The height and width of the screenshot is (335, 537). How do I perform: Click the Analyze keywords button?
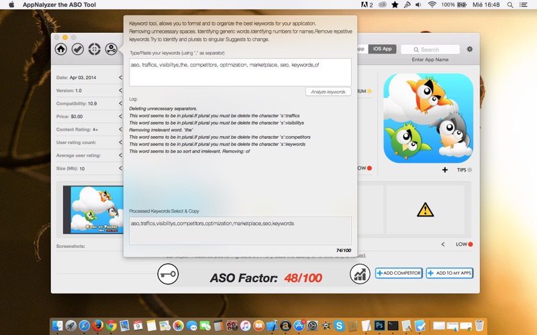[x=328, y=92]
